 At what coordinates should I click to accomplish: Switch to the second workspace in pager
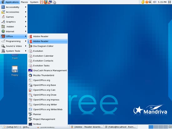[x=156, y=127]
